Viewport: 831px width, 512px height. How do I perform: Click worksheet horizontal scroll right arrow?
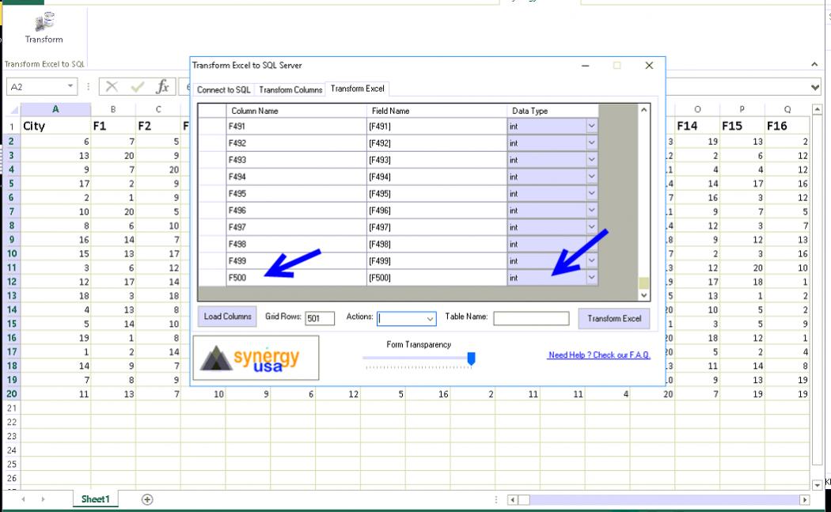[x=805, y=499]
